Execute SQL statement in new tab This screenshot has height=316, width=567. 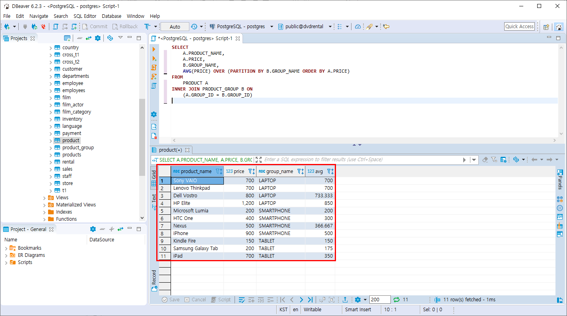click(154, 58)
